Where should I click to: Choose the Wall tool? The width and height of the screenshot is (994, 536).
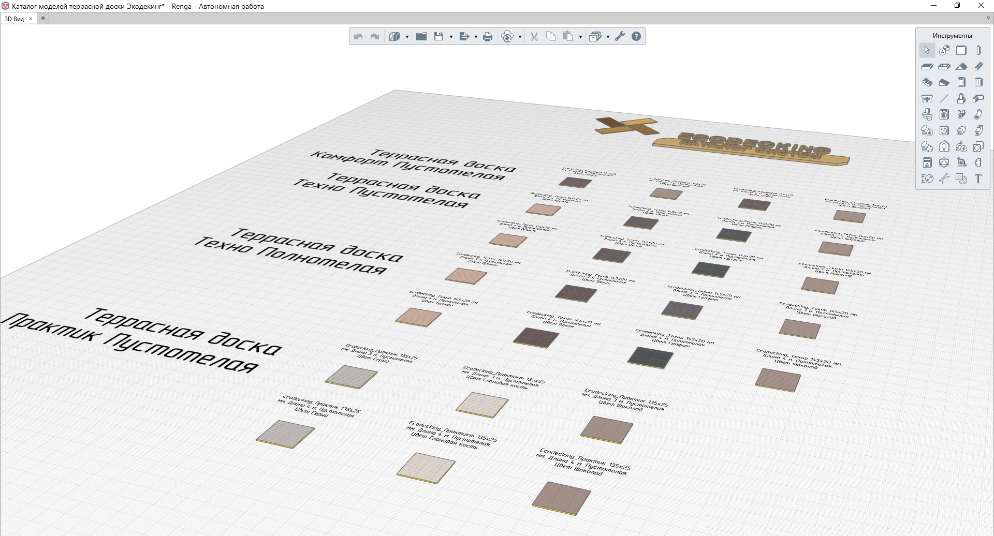pos(961,50)
